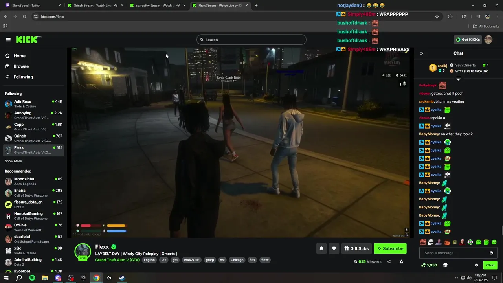Open the Epic Games Launcher taskbar icon
Screen dimensions: 503x283
tap(83, 278)
